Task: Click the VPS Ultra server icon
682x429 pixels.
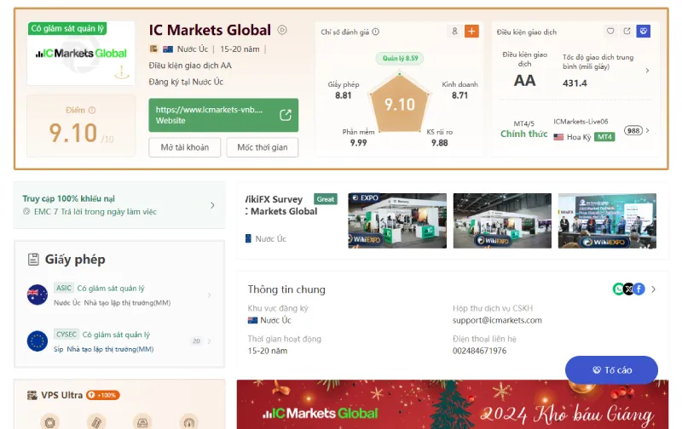Action: (32, 395)
